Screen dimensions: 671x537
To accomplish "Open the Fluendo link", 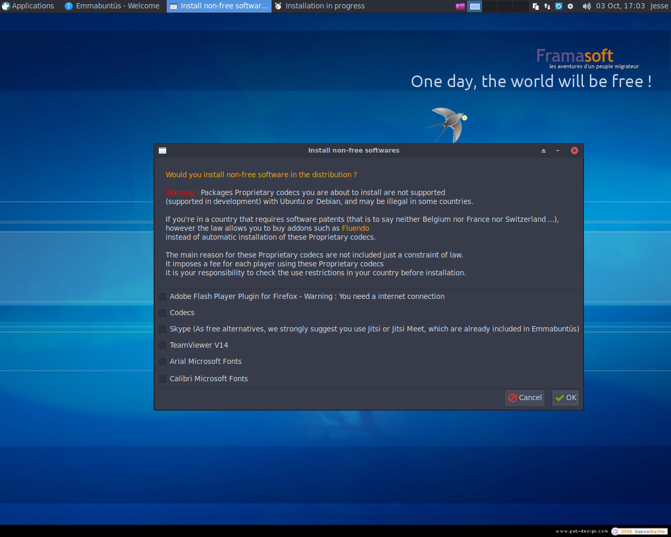I will pyautogui.click(x=355, y=228).
